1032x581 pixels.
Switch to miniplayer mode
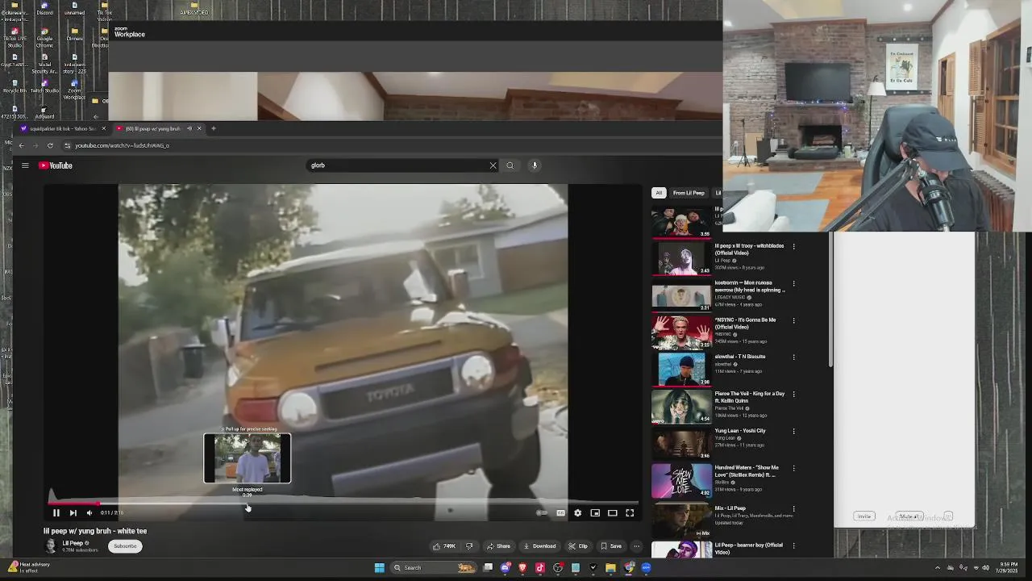pyautogui.click(x=595, y=512)
